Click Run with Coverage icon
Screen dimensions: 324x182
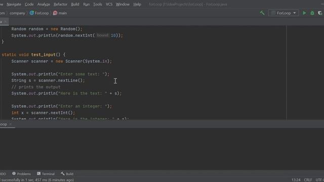(320, 13)
